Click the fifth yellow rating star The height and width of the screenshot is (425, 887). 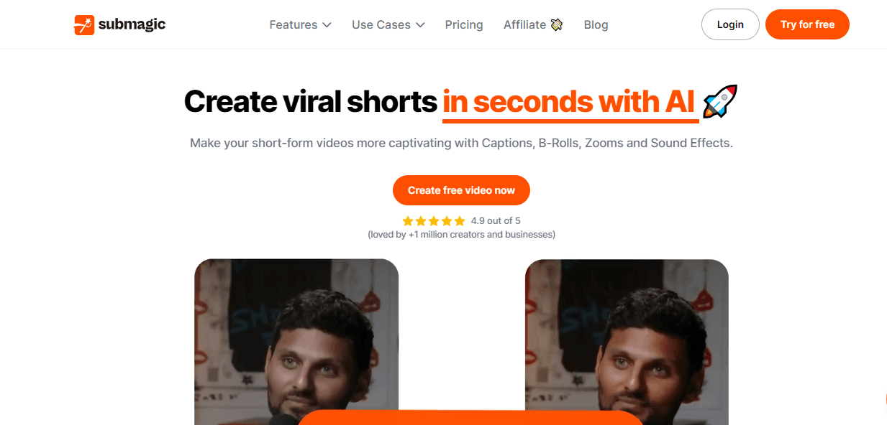tap(460, 221)
